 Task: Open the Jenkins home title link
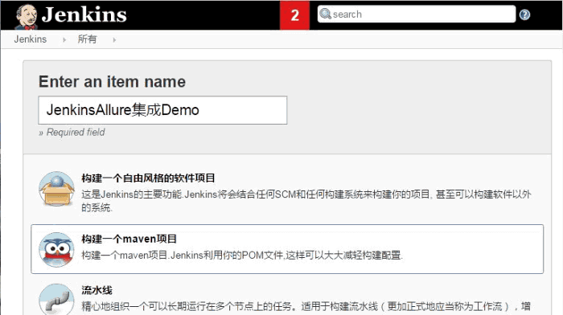point(84,15)
